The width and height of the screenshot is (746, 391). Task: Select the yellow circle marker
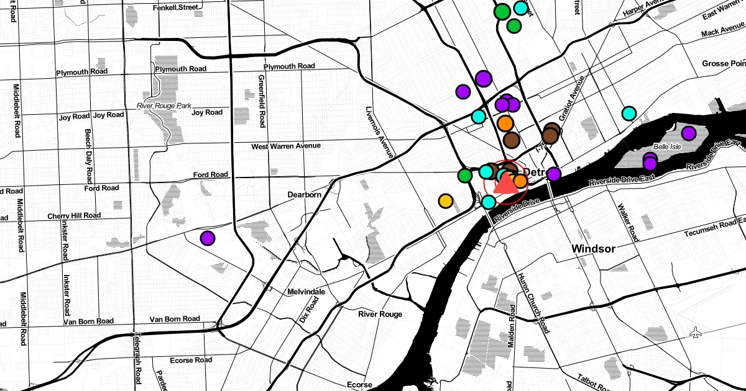[x=445, y=201]
